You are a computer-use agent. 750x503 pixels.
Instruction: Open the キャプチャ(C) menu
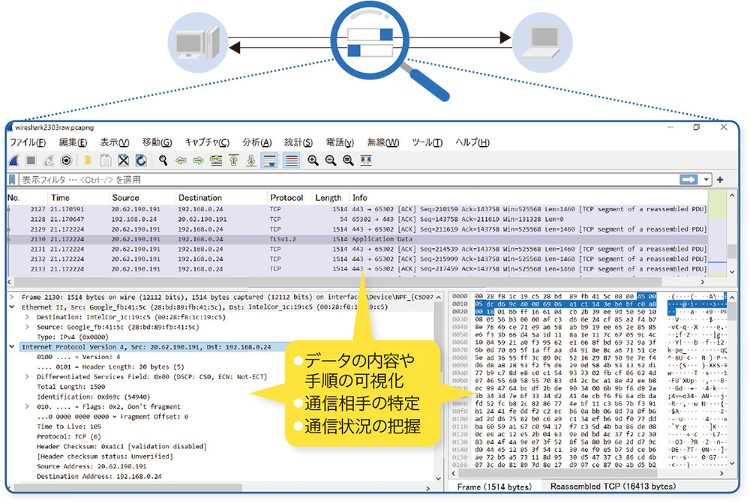pyautogui.click(x=208, y=142)
